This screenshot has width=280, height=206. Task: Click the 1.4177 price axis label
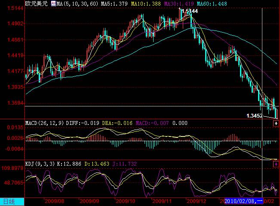coord(15,71)
